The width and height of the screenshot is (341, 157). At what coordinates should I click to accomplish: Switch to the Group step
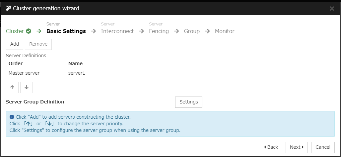[x=192, y=31]
